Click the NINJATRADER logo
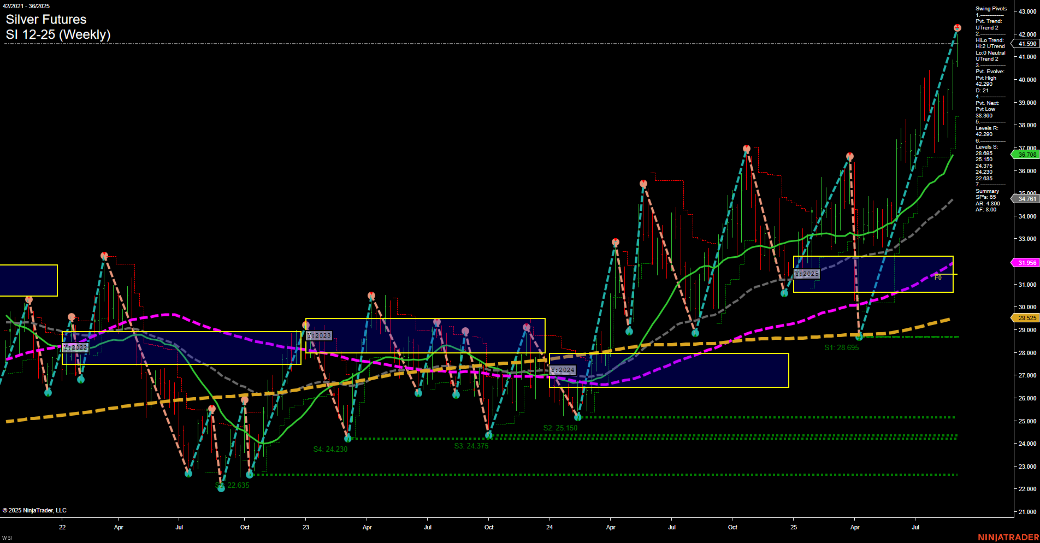Viewport: 1040px width, 543px height. coord(1009,538)
